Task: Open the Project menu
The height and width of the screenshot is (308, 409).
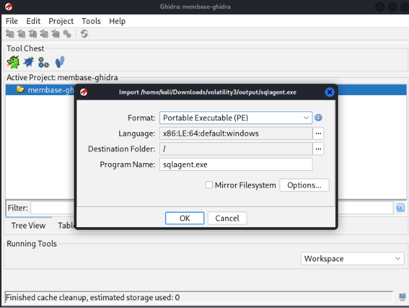Action: pyautogui.click(x=61, y=21)
